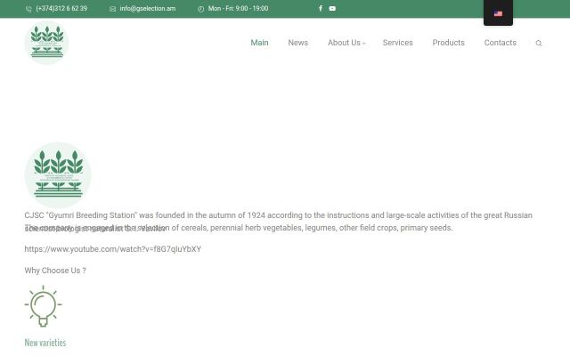
Task: Open the Contacts menu item
Action: [x=501, y=43]
